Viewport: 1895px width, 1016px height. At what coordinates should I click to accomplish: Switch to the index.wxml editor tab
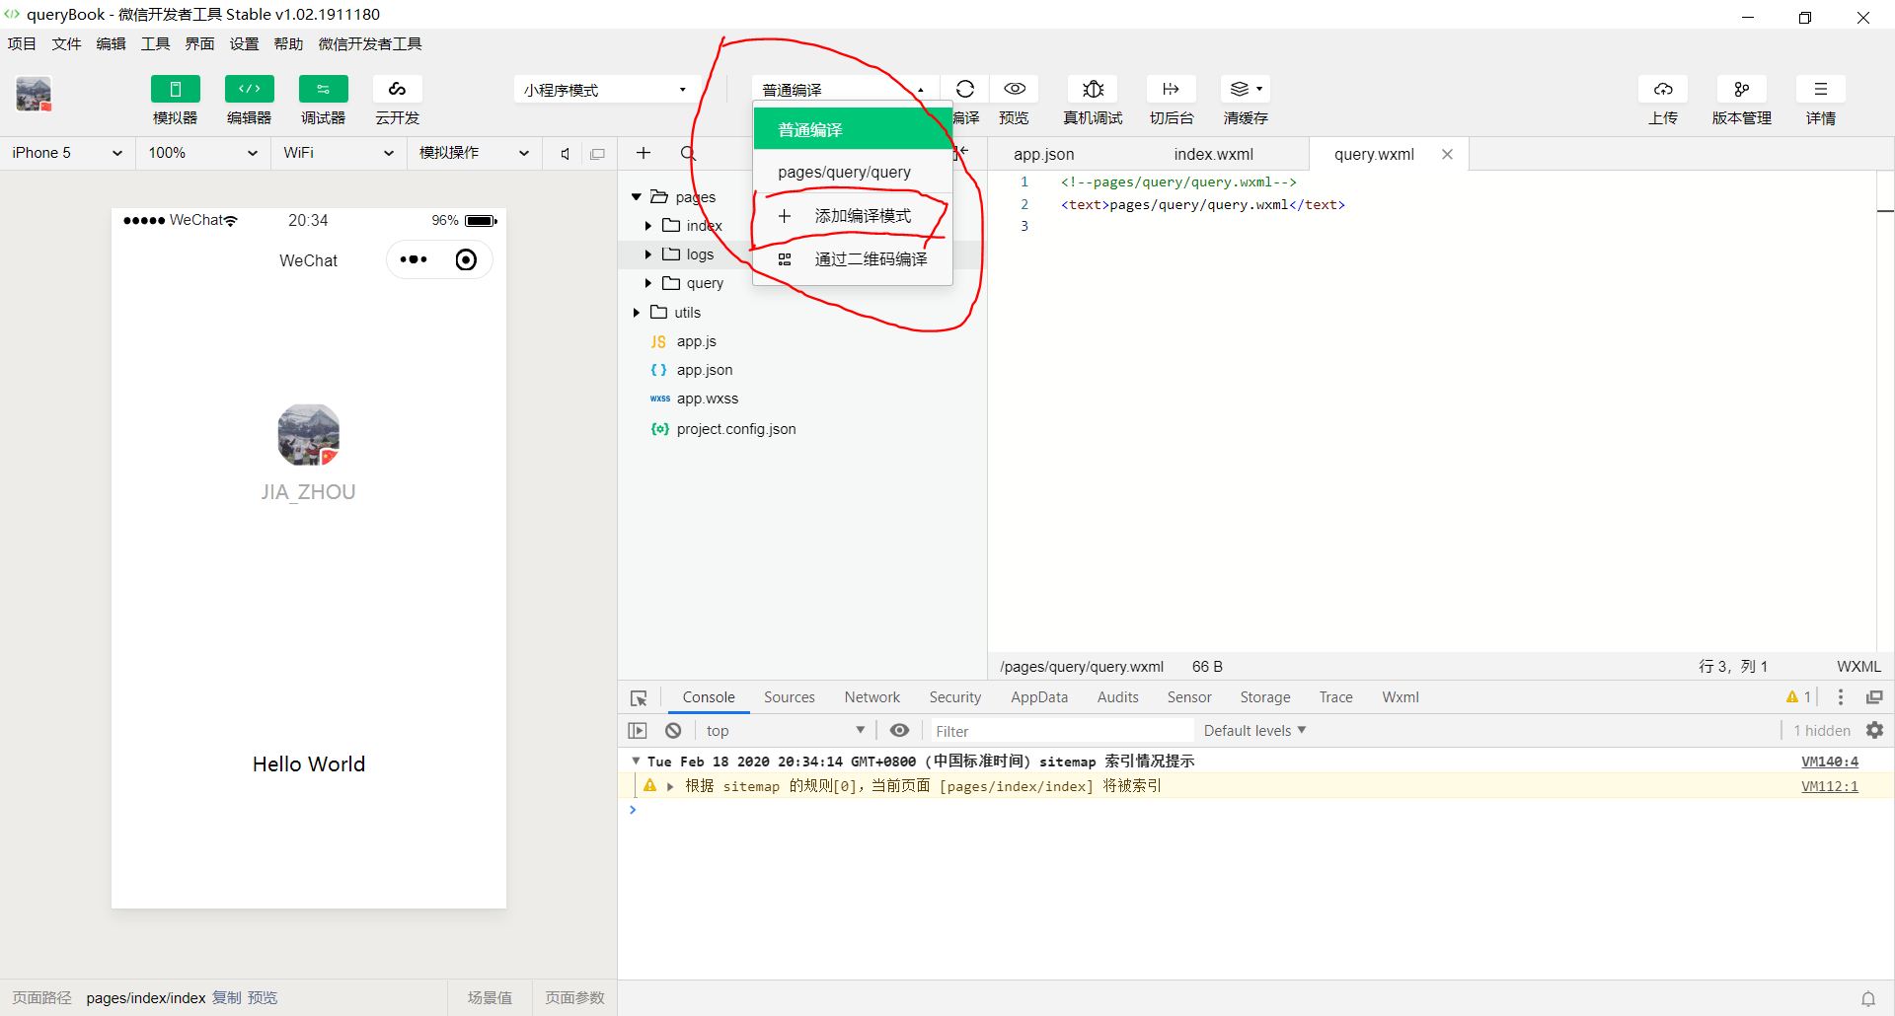[x=1213, y=154]
